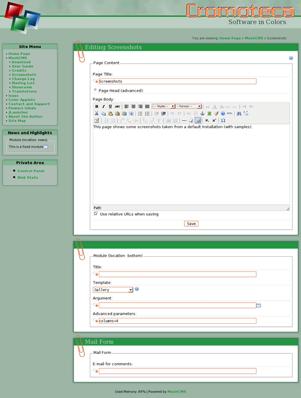This screenshot has width=301, height=398.
Task: Open help icon beside Template dropdown
Action: (x=137, y=289)
